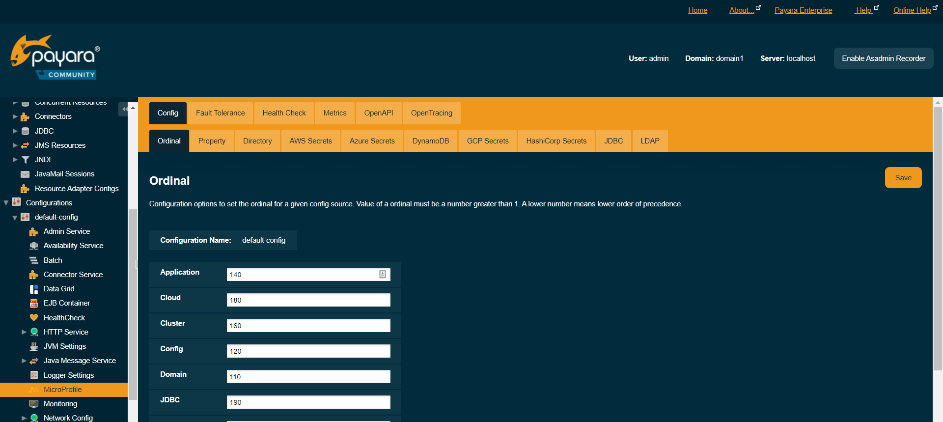Click the EJB Container icon
The image size is (943, 422).
34,303
